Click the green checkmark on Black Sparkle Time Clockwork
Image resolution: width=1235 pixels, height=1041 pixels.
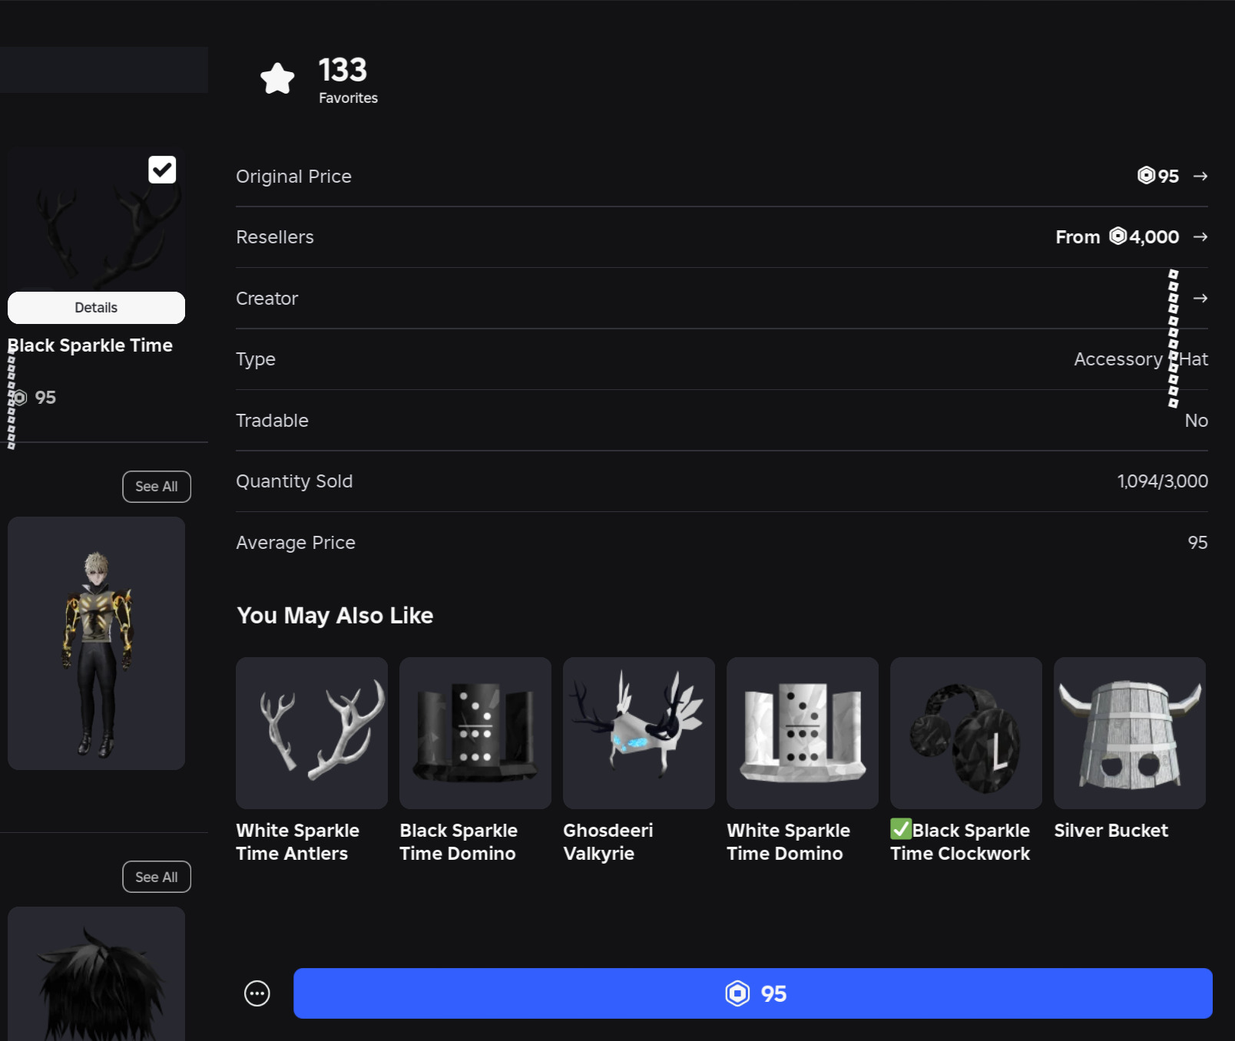tap(899, 829)
